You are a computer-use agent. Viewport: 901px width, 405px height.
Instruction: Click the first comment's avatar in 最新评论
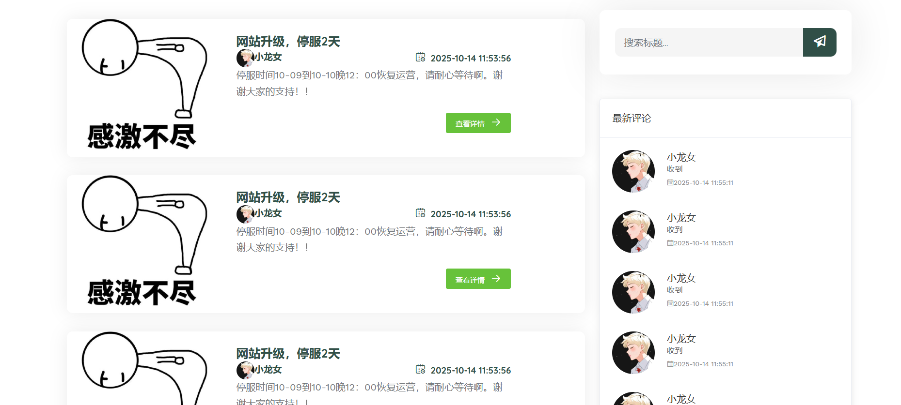633,171
